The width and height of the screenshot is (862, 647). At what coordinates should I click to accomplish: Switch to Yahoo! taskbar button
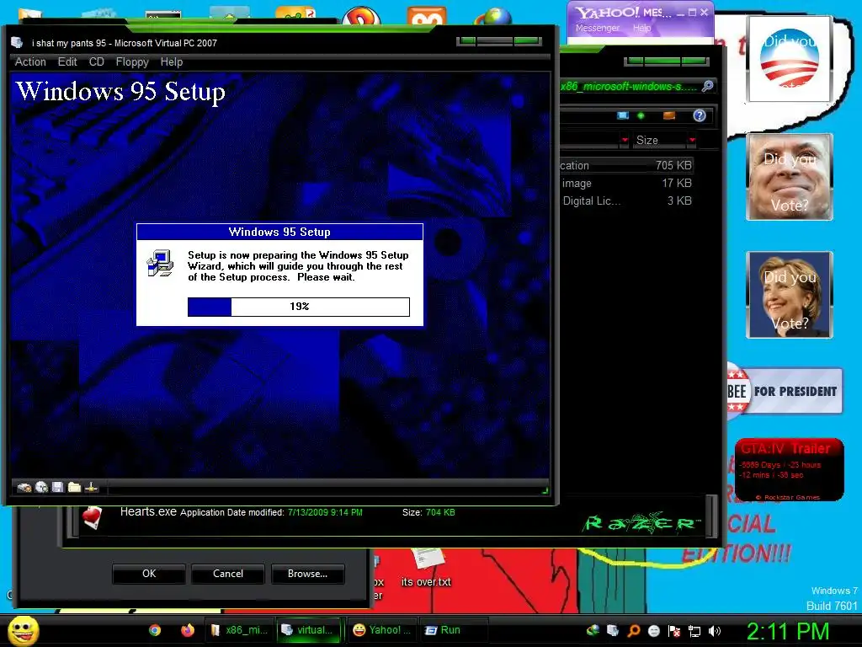[x=383, y=630]
